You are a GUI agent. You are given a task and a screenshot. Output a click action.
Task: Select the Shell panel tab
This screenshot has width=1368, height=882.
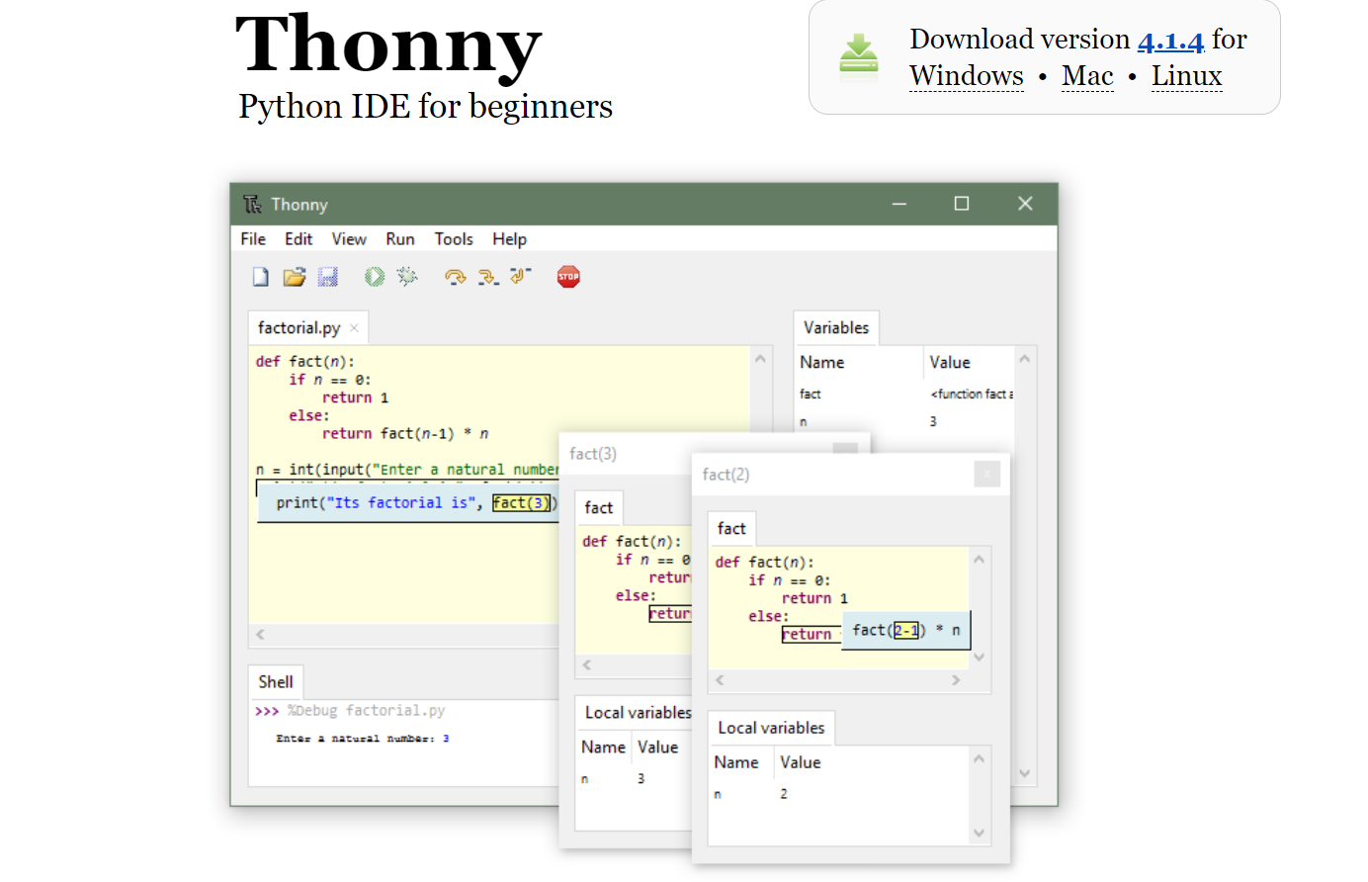[276, 682]
